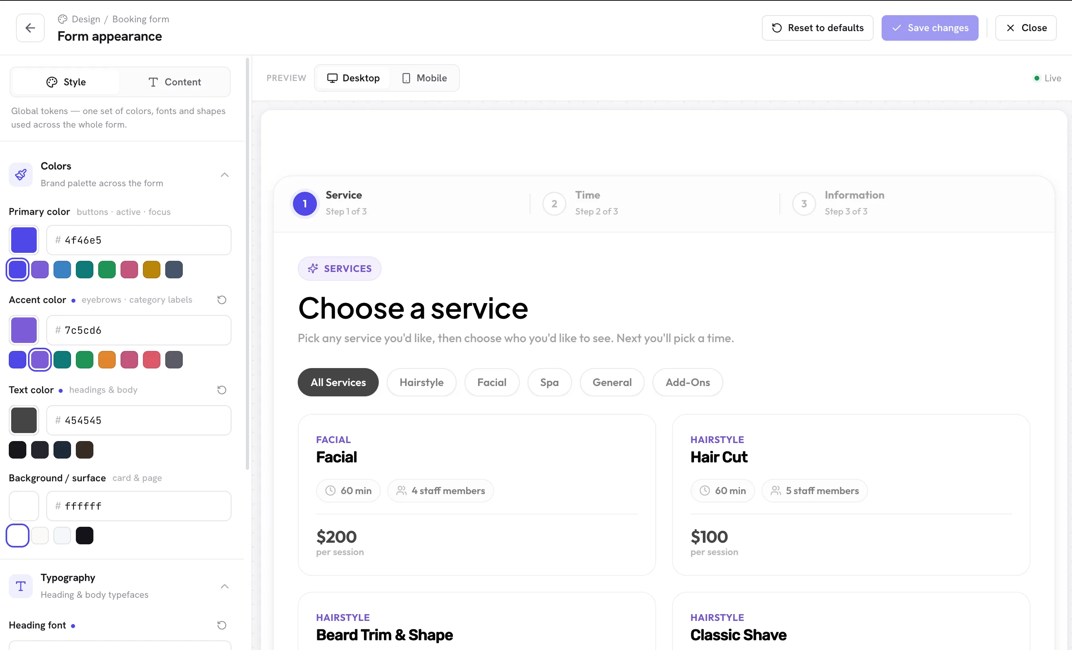Screen dimensions: 1072x650
Task: Edit the Accent color hex field
Action: 139,330
